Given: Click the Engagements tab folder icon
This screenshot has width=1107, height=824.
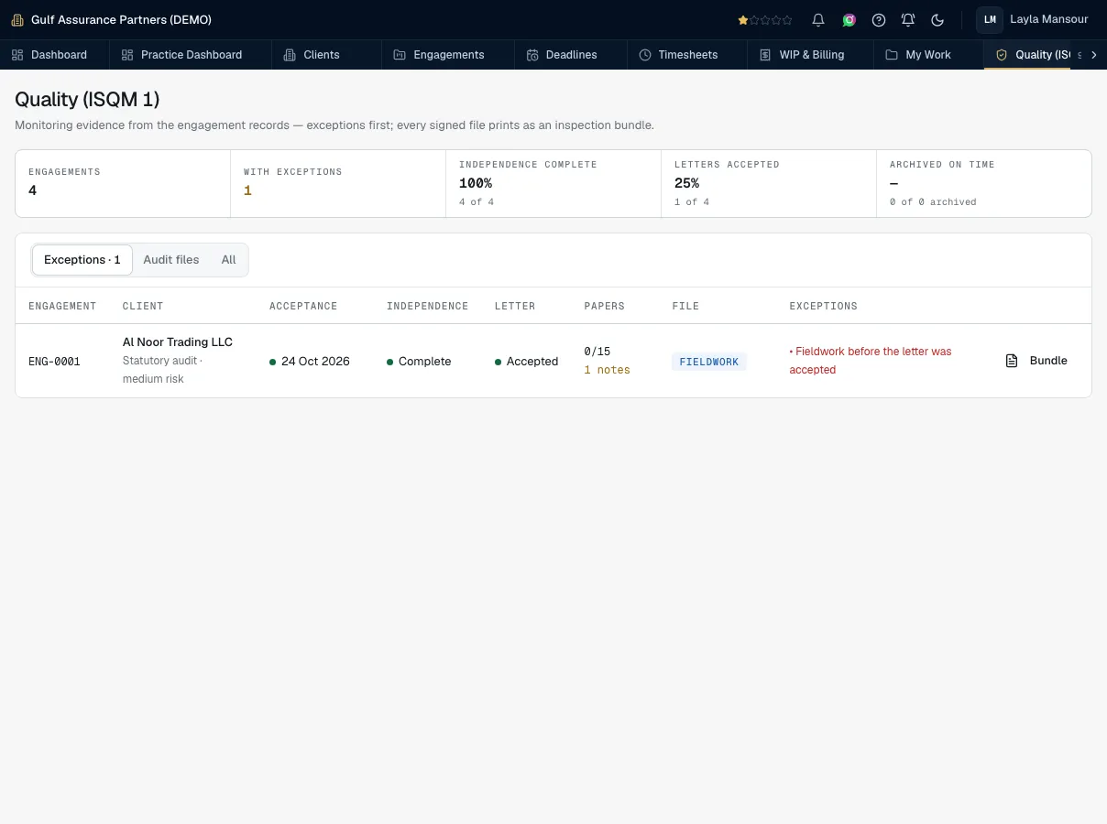Looking at the screenshot, I should click(x=400, y=55).
